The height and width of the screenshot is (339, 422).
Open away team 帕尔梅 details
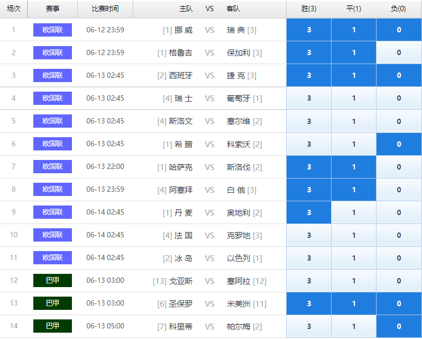click(x=238, y=327)
